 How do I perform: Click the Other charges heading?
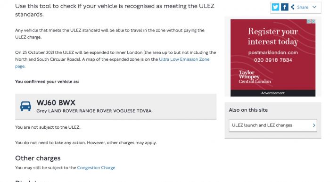(x=38, y=158)
